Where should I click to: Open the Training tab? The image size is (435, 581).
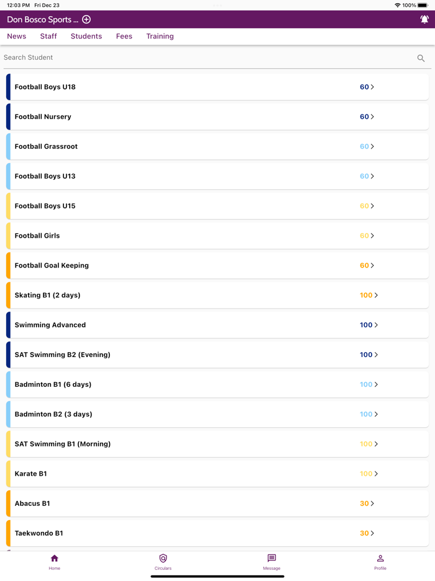click(x=160, y=36)
